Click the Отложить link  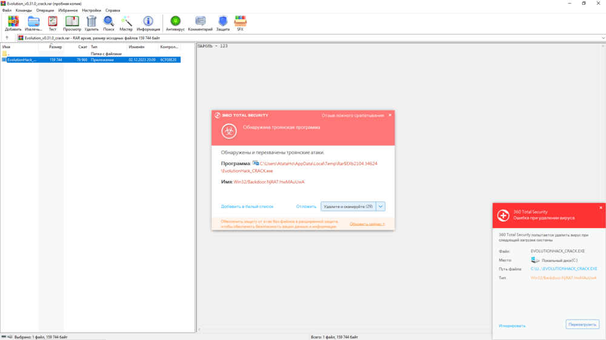[306, 206]
